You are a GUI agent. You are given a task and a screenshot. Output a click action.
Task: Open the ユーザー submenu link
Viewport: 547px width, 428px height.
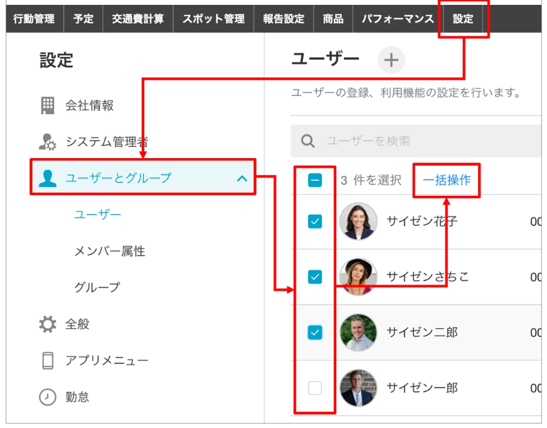click(x=98, y=215)
